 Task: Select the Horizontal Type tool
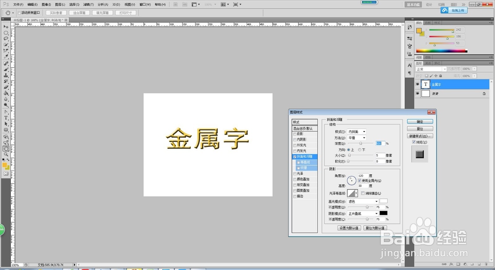[6, 118]
